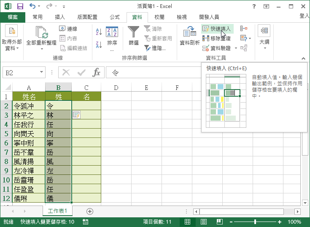Click Sign in (登入) link

pyautogui.click(x=305, y=16)
